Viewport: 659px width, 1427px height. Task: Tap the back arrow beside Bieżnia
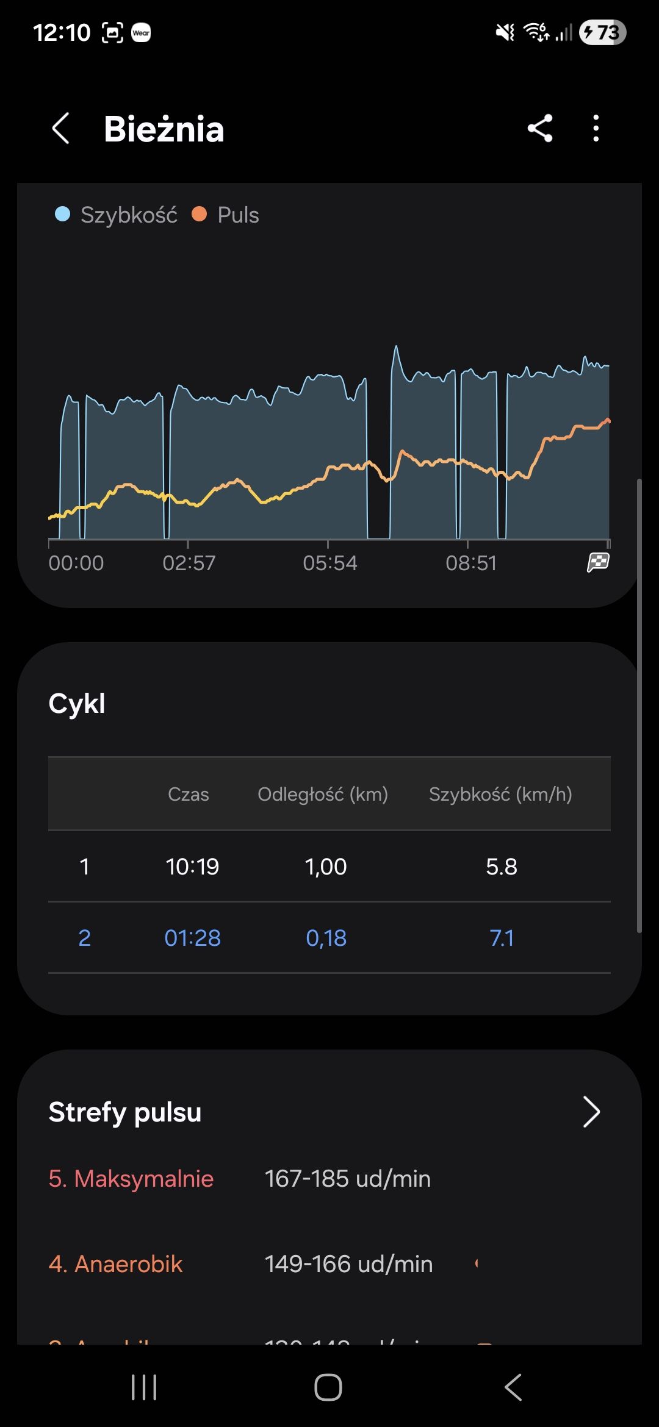click(60, 129)
